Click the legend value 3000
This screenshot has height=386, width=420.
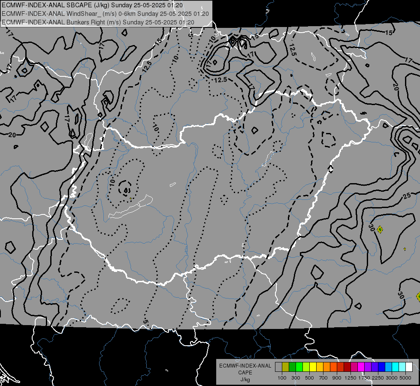click(392, 378)
